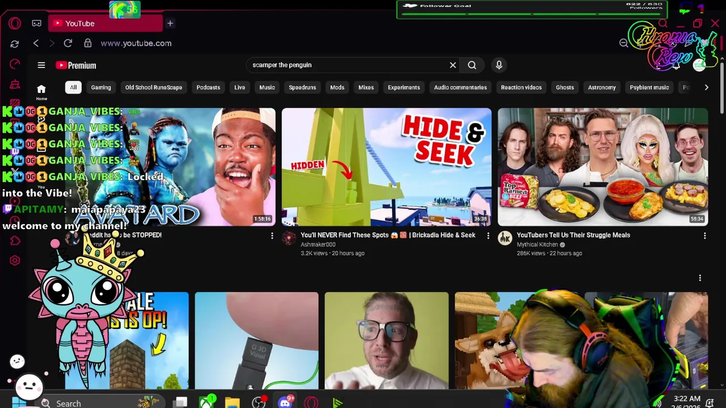This screenshot has height=408, width=726.
Task: Select the Mods filter chip
Action: (x=337, y=87)
